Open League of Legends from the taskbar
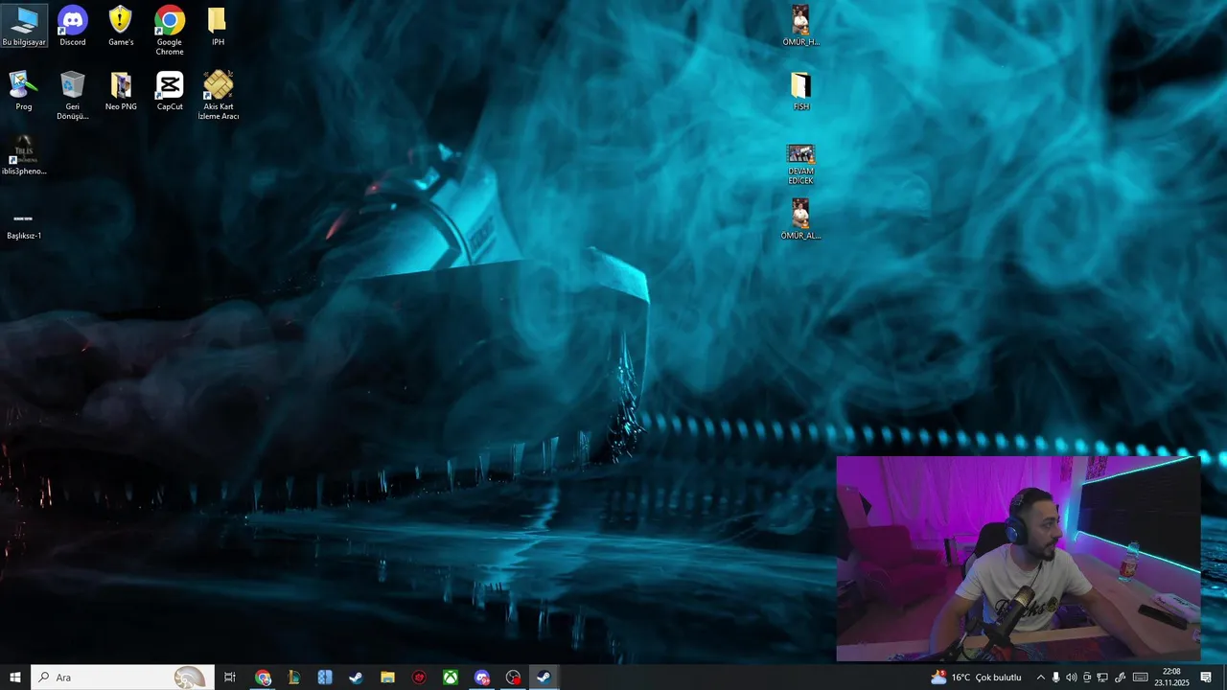The image size is (1227, 690). [293, 678]
